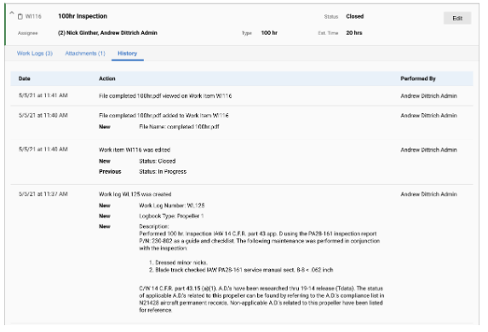Screen dimensions: 488x332
Task: Collapse the WI116 work item chevron
Action: (12, 13)
